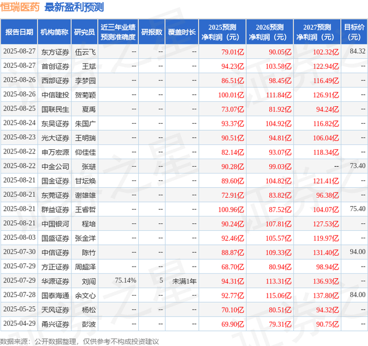This screenshot has width=368, height=346.
Task: Select the 中信证券 institution cell
Action: (55, 252)
